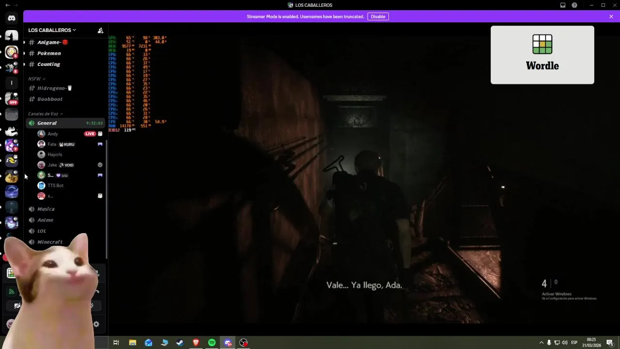
Task: Open Discord direct messages home icon
Action: click(12, 18)
